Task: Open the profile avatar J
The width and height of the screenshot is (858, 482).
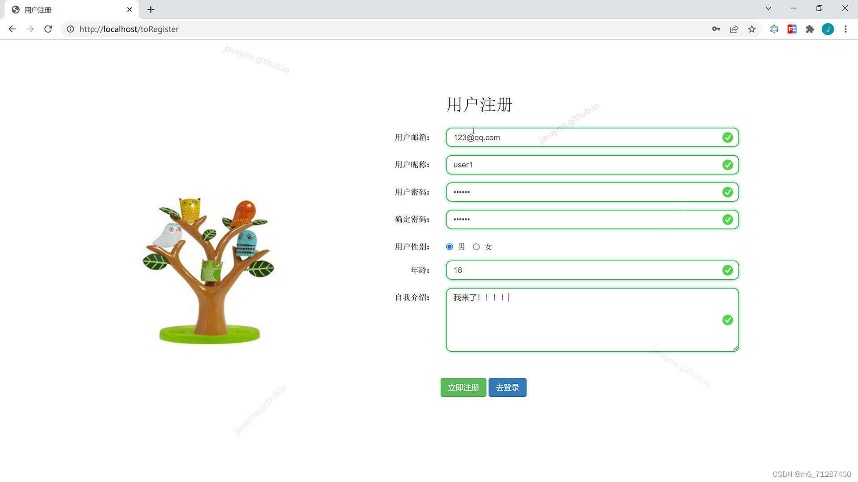Action: coord(828,29)
